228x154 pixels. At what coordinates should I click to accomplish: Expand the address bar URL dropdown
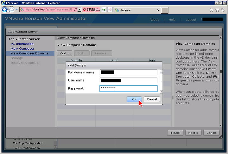point(79,9)
